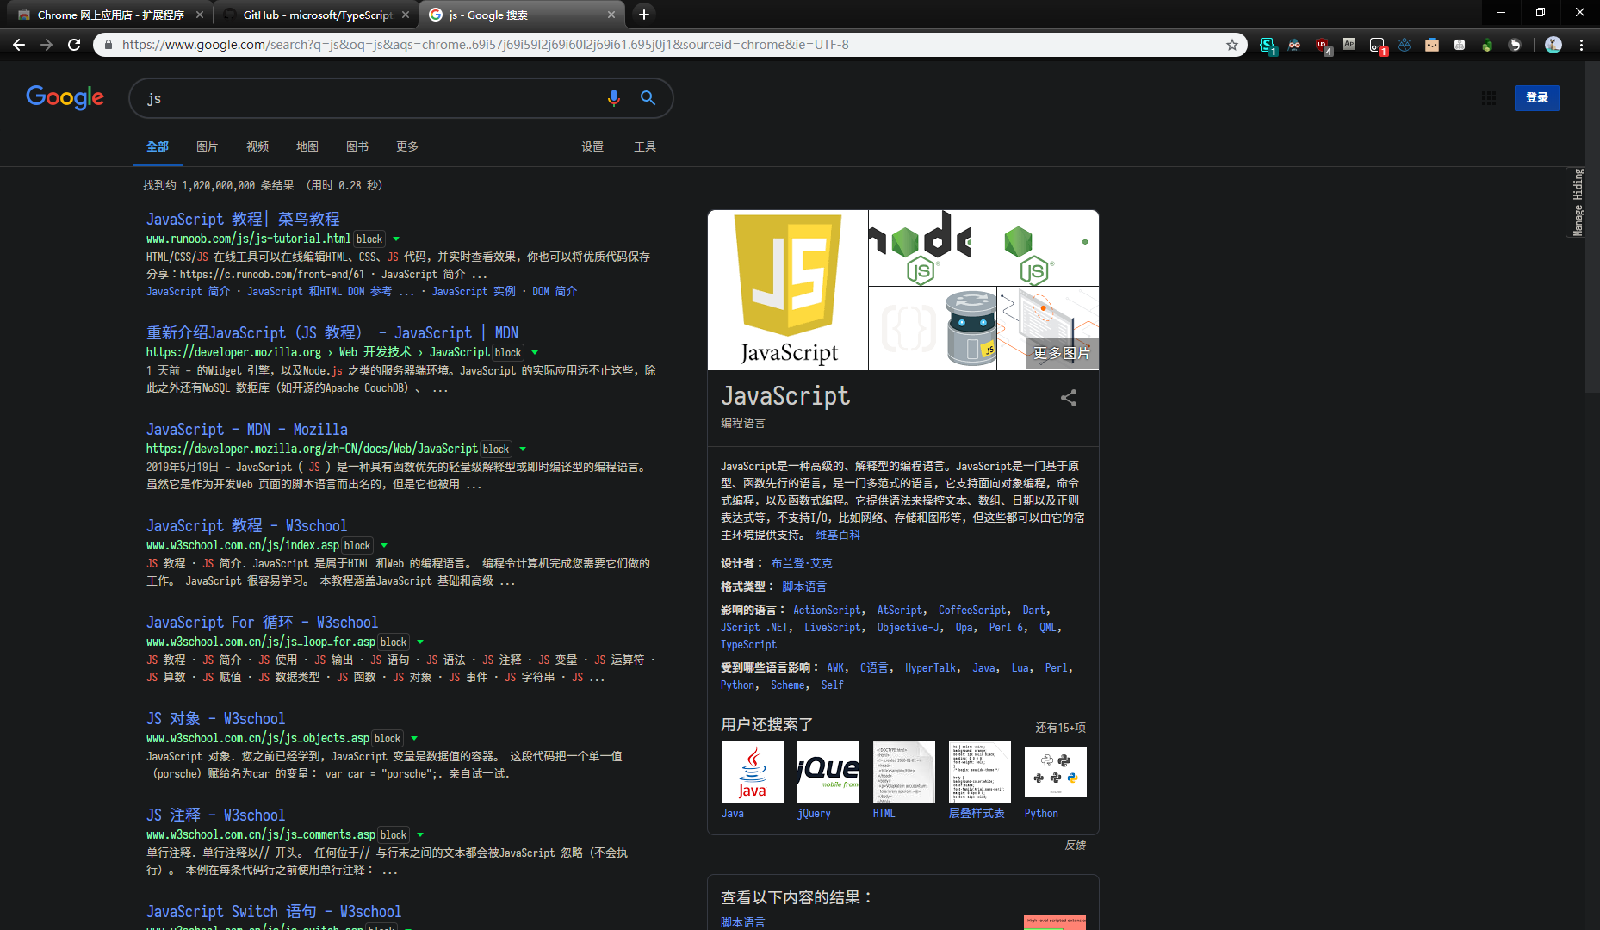
Task: Open the JavaScript - MDN - Mozilla result
Action: pyautogui.click(x=247, y=429)
